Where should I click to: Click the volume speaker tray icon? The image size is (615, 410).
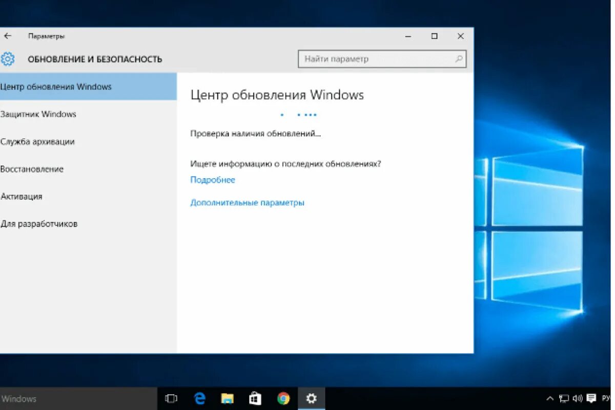(578, 398)
